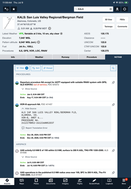This screenshot has height=189, width=131.
Task: Open the More menu tab
Action: [x=124, y=182]
